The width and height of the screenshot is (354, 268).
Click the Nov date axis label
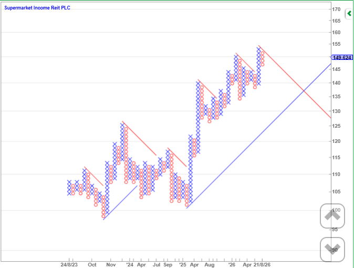click(111, 265)
